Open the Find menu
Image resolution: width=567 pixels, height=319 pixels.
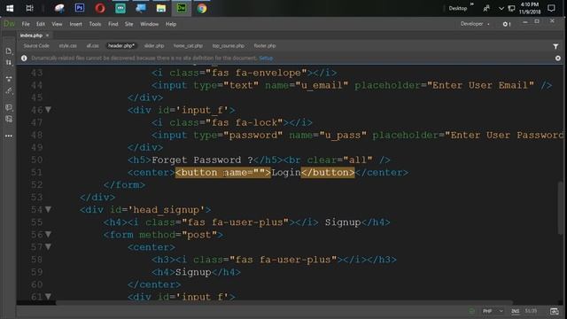113,24
